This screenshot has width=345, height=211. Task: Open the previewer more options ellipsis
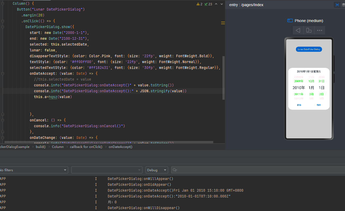(320, 30)
